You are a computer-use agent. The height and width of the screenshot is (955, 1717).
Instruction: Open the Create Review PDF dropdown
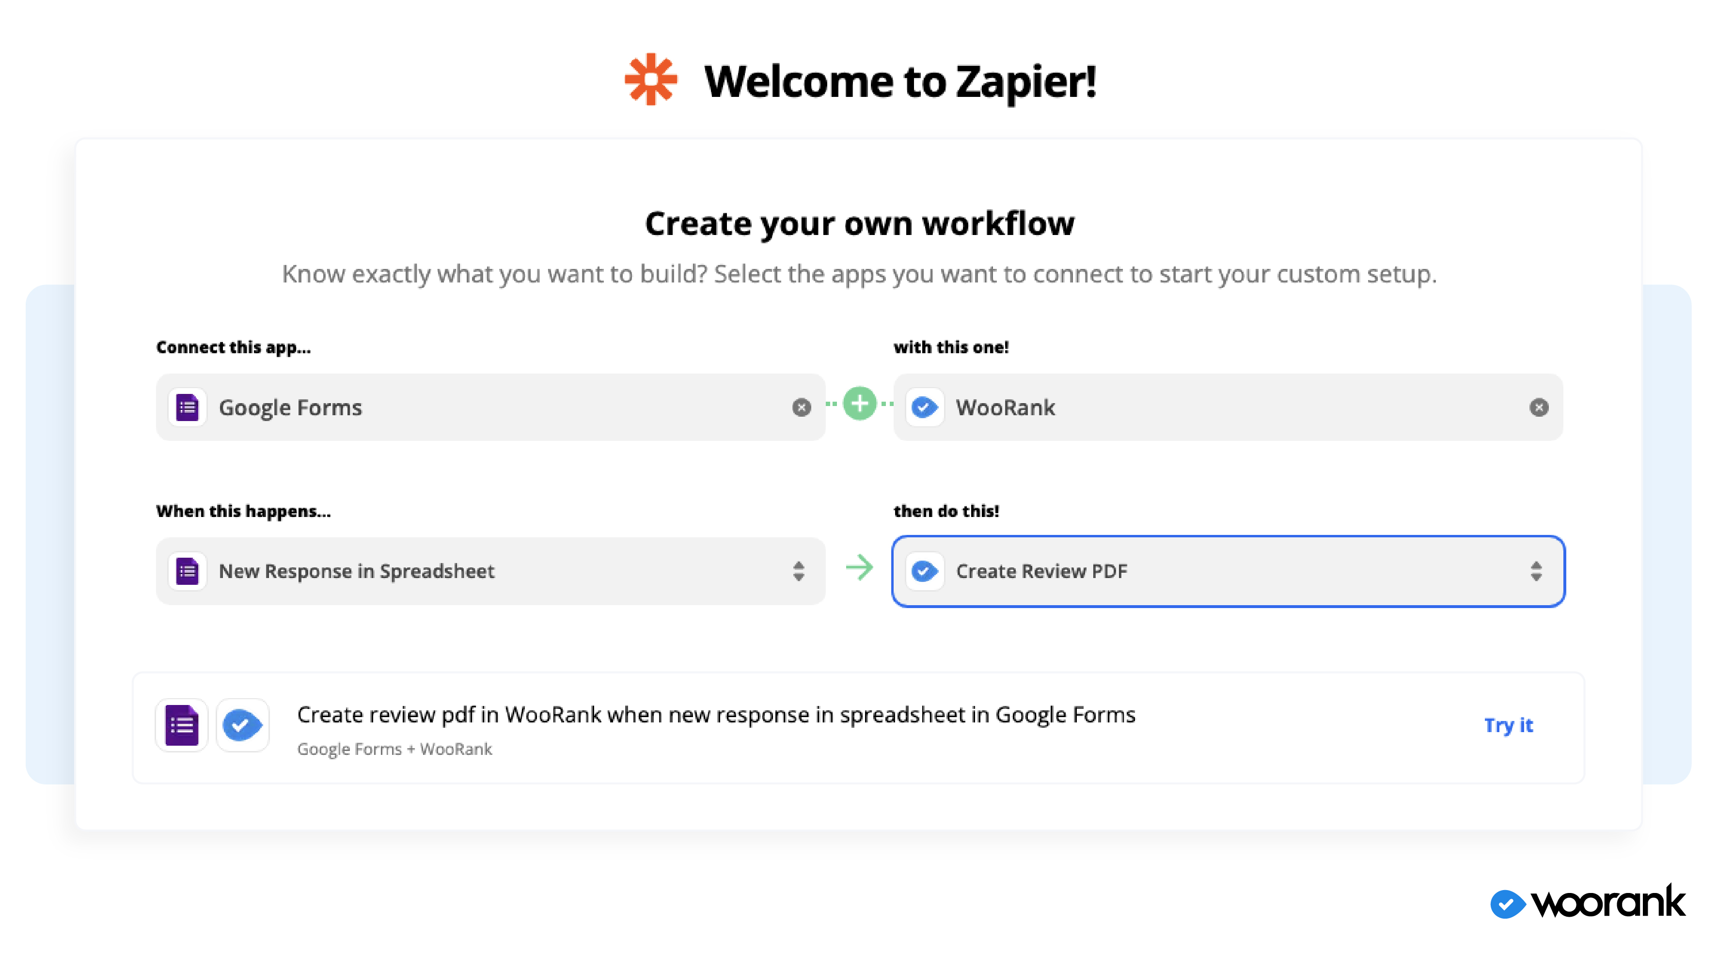(x=1227, y=571)
